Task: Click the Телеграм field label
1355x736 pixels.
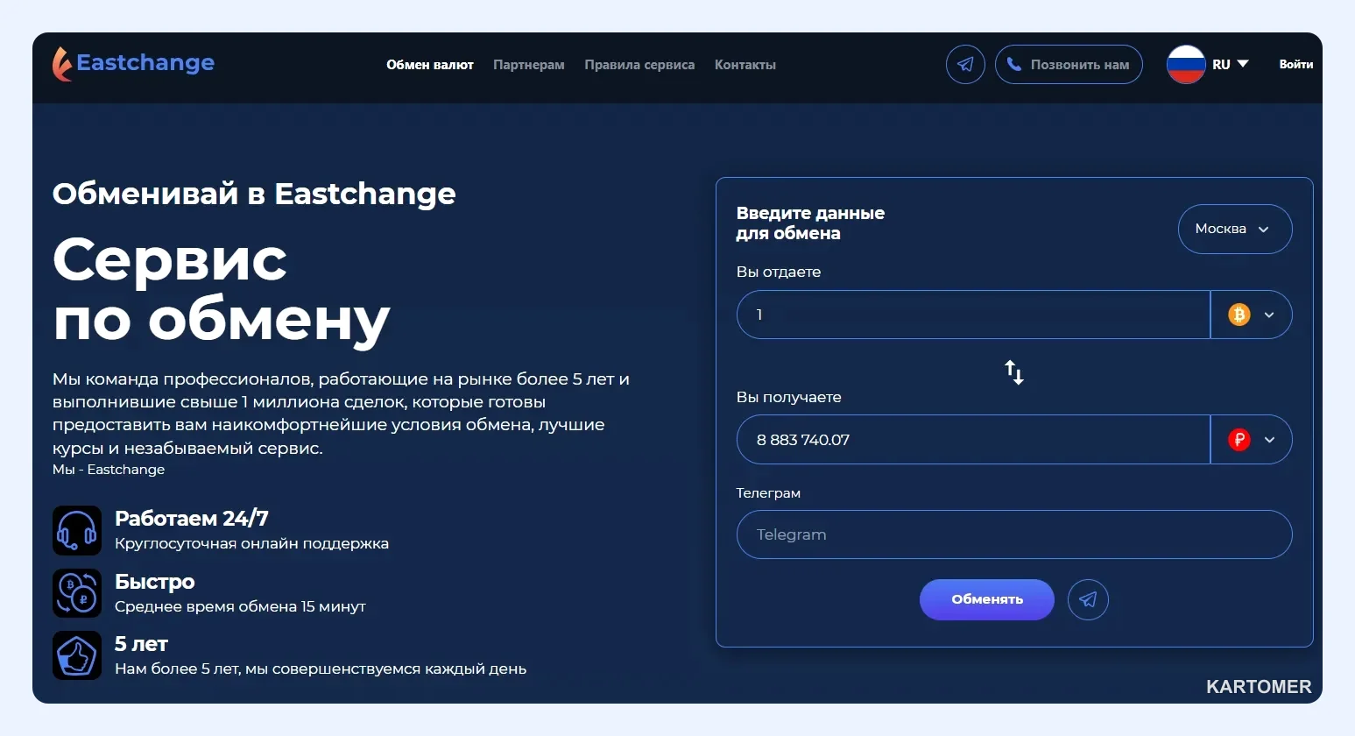Action: (768, 492)
